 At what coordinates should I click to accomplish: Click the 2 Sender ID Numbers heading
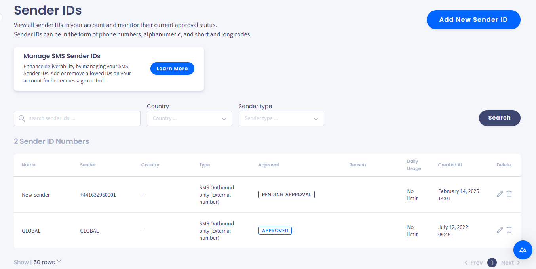[51, 141]
